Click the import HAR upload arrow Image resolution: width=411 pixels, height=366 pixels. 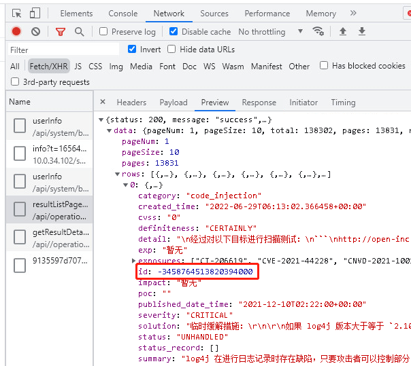point(342,31)
